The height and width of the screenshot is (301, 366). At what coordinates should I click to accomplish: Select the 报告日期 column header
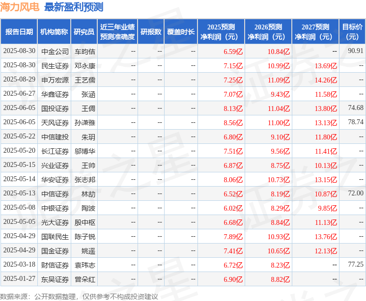tap(19, 32)
